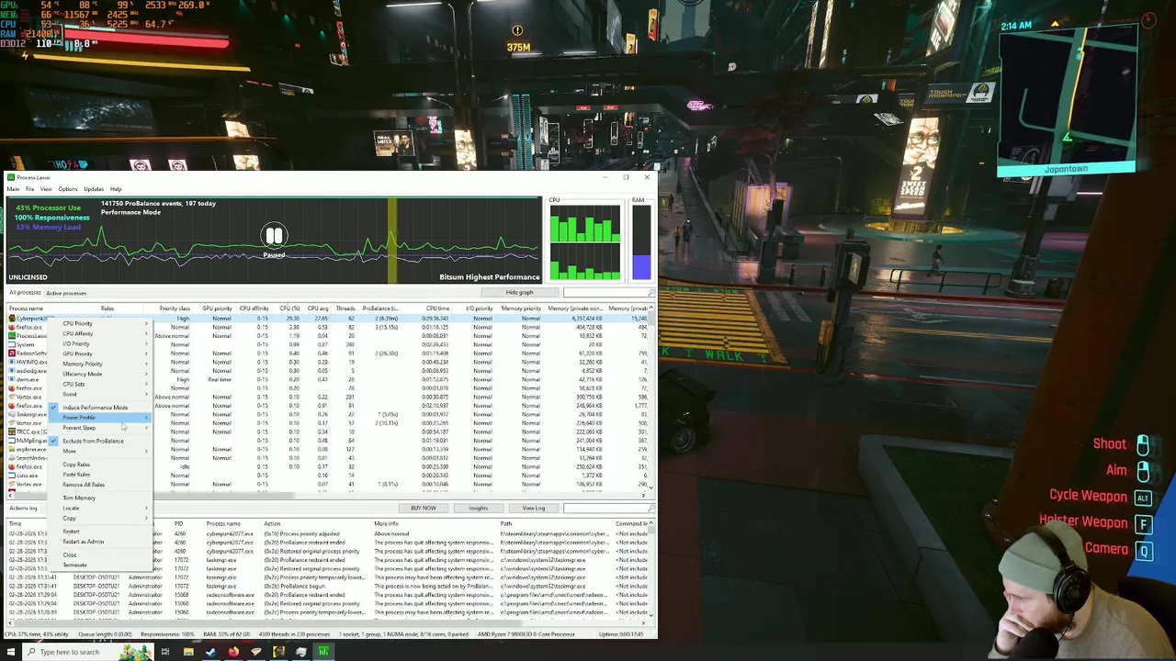This screenshot has height=661, width=1176.
Task: Open Process Lasso taskbar icon
Action: pyautogui.click(x=323, y=652)
